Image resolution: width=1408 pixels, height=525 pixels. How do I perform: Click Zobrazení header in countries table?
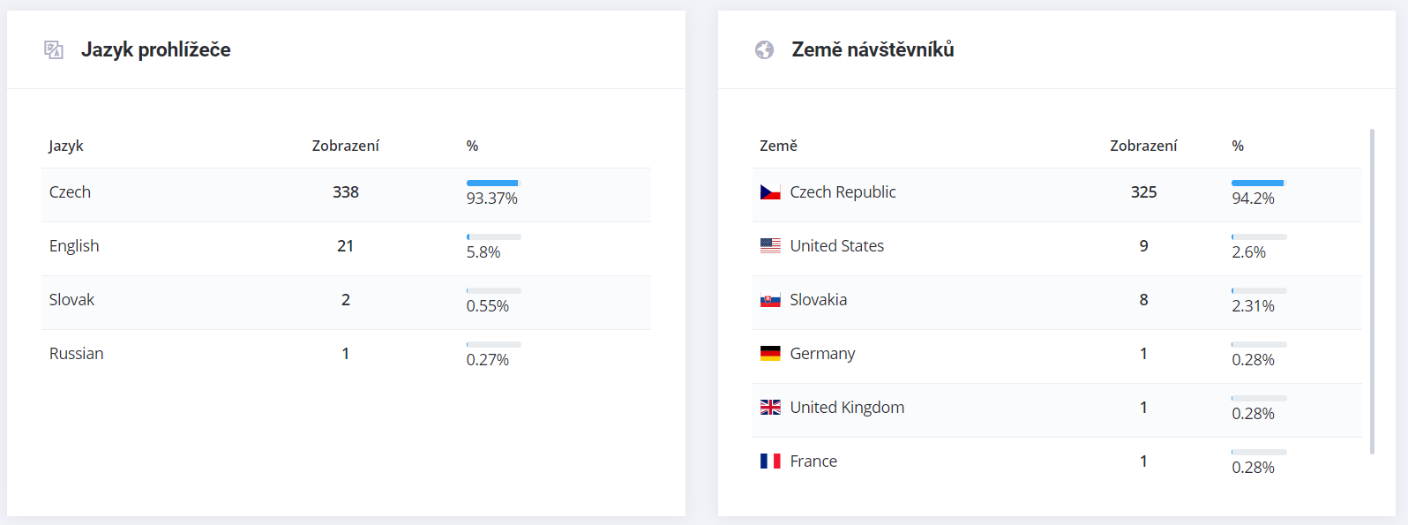1143,146
